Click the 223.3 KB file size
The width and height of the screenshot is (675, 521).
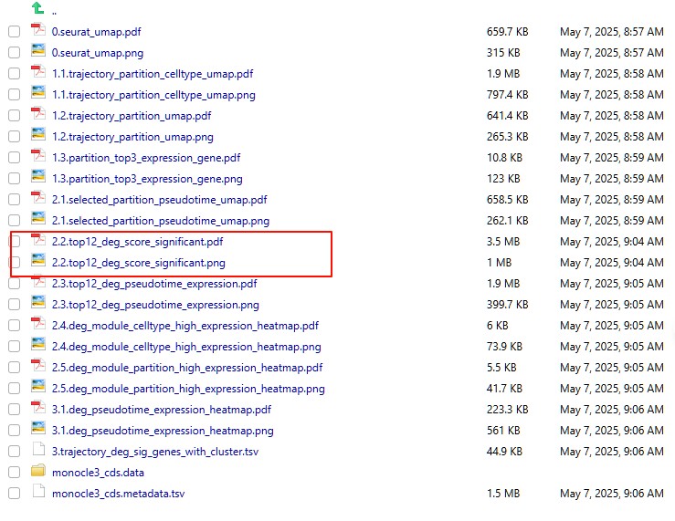point(508,410)
